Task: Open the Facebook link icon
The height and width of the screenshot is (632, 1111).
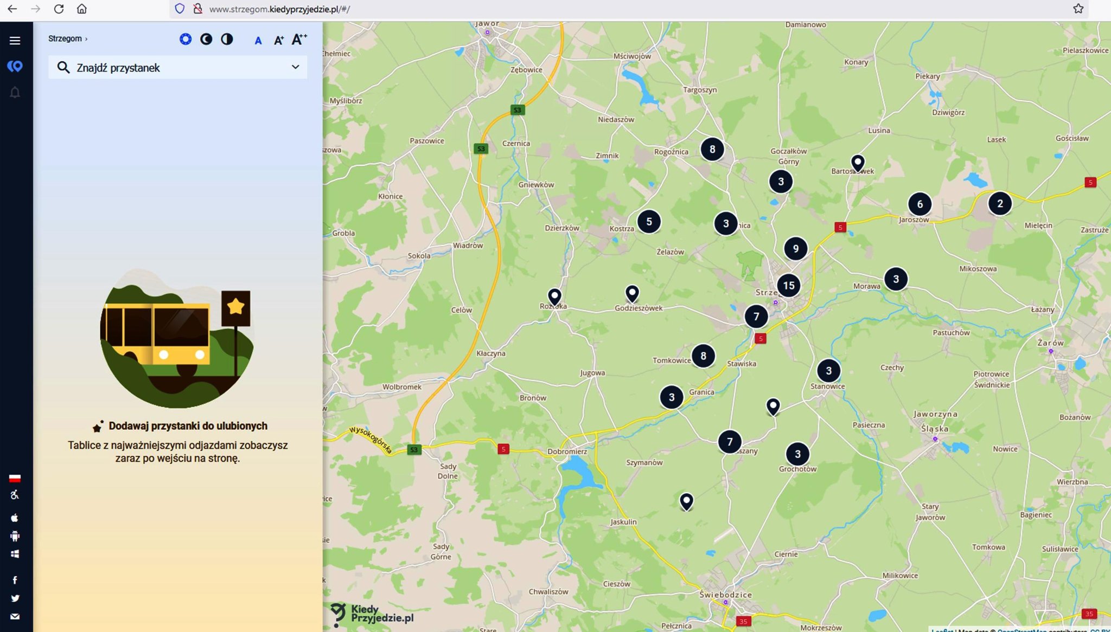Action: pos(15,580)
